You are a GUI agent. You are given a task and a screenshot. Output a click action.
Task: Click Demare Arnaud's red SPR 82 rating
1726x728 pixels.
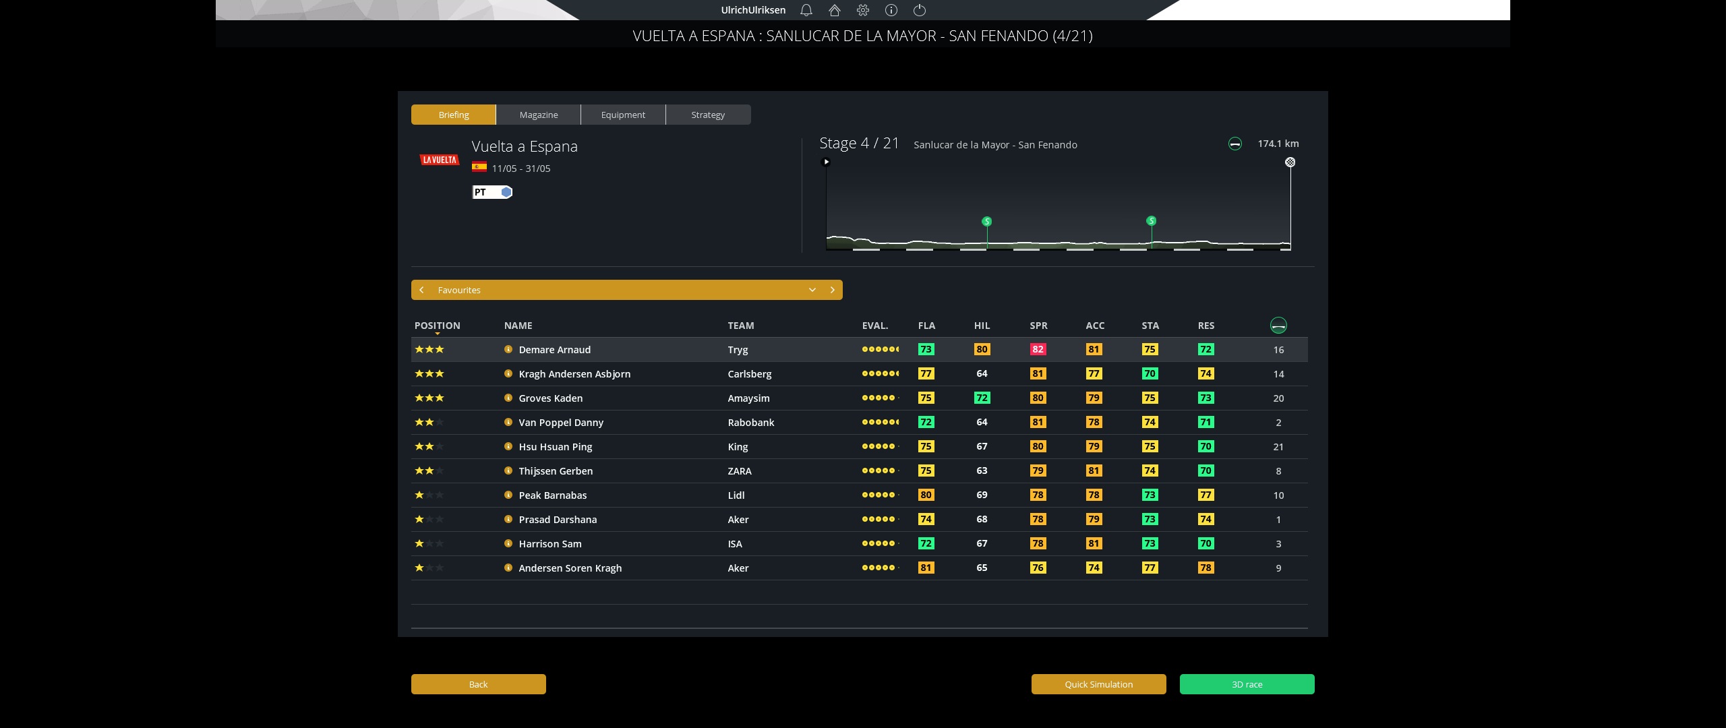pyautogui.click(x=1038, y=349)
